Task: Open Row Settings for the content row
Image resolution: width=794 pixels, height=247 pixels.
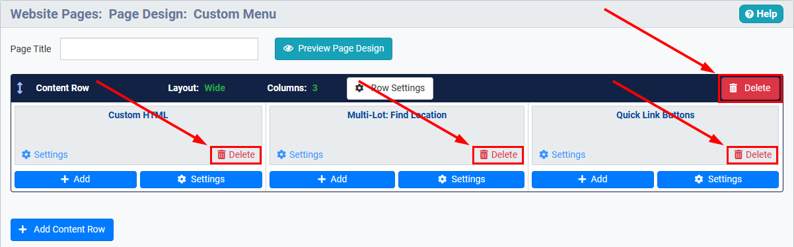Action: tap(390, 88)
